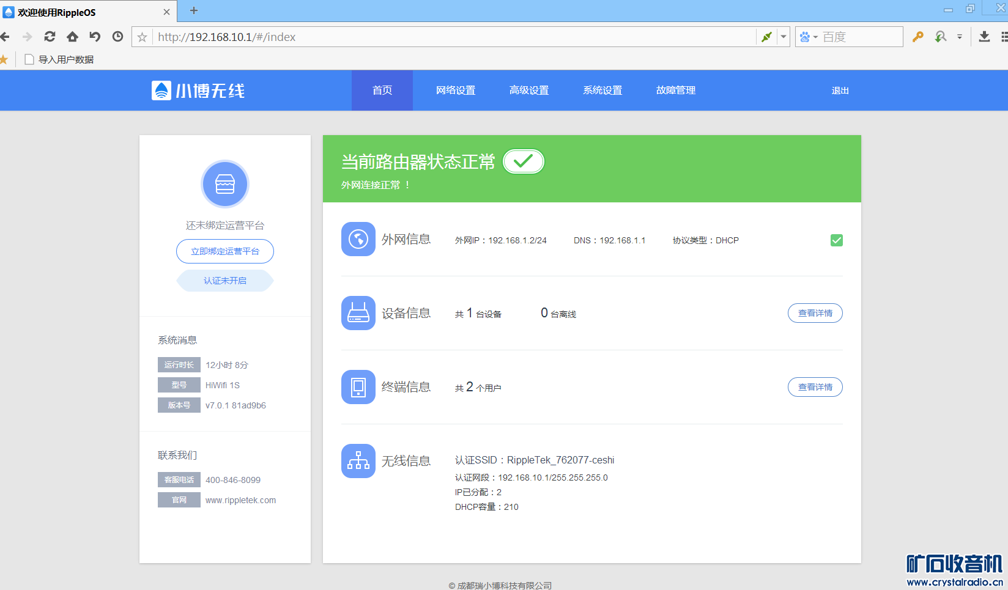
Task: Open the 系统设置 menu
Action: coord(602,90)
